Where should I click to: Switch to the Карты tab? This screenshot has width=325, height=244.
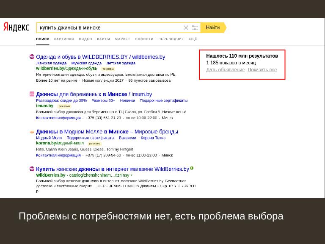click(103, 39)
